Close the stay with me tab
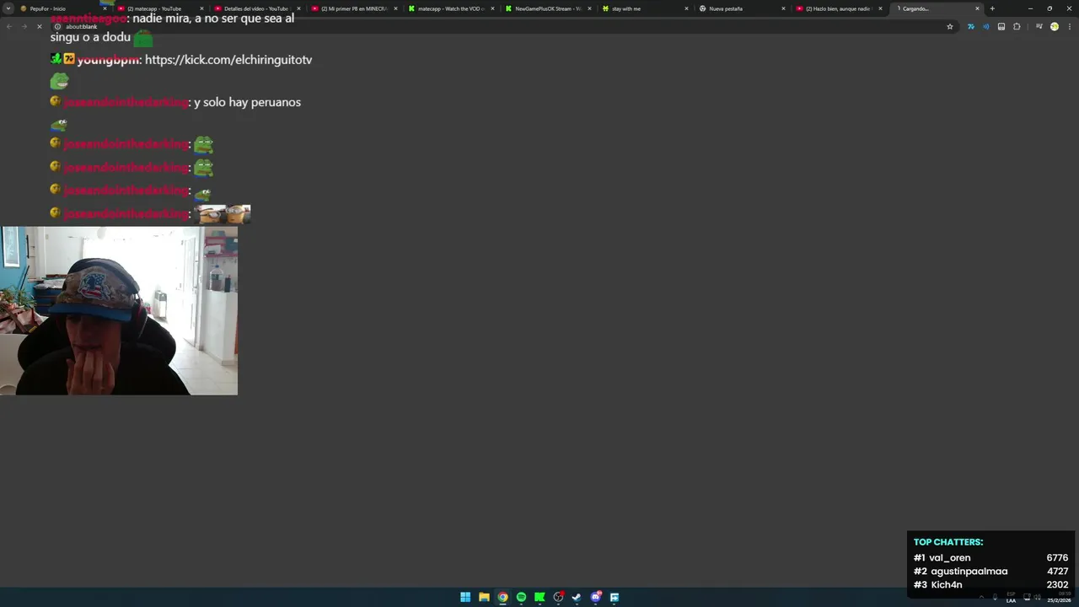 [686, 8]
